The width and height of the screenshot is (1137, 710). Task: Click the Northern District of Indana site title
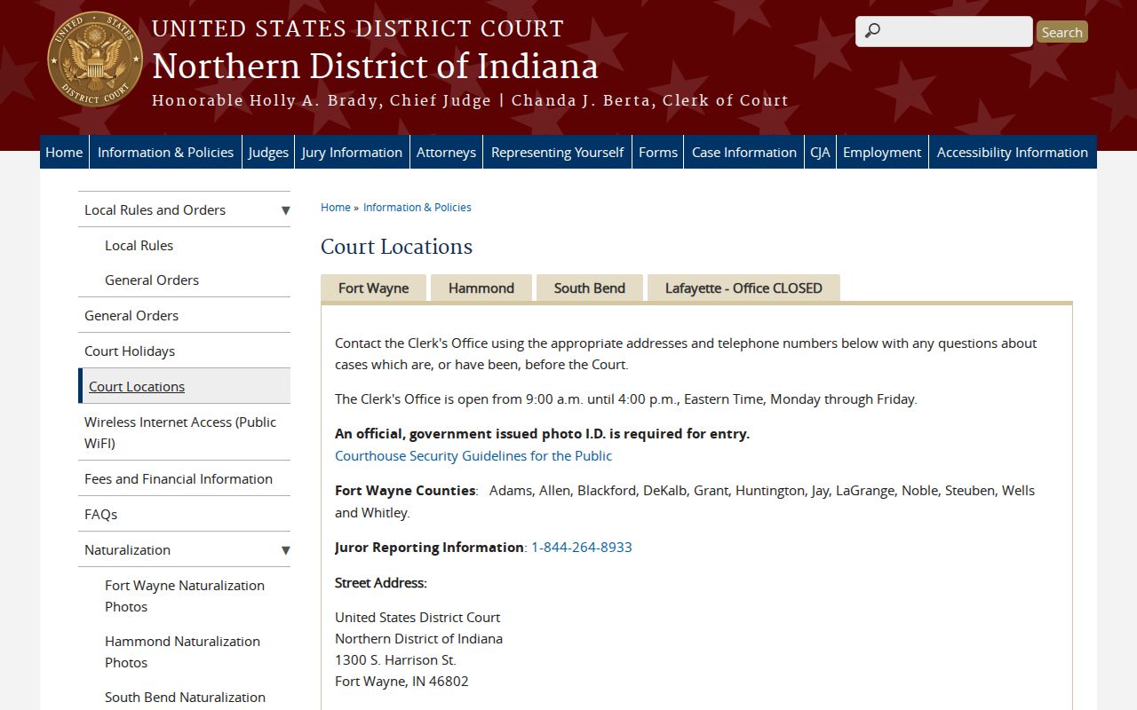pos(375,67)
